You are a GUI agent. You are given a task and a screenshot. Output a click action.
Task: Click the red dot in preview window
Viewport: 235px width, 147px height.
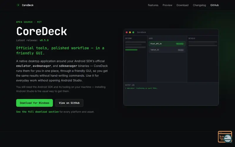[x=127, y=32]
